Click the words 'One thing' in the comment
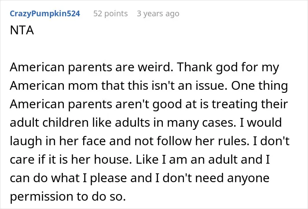The image size is (308, 209). [260, 86]
